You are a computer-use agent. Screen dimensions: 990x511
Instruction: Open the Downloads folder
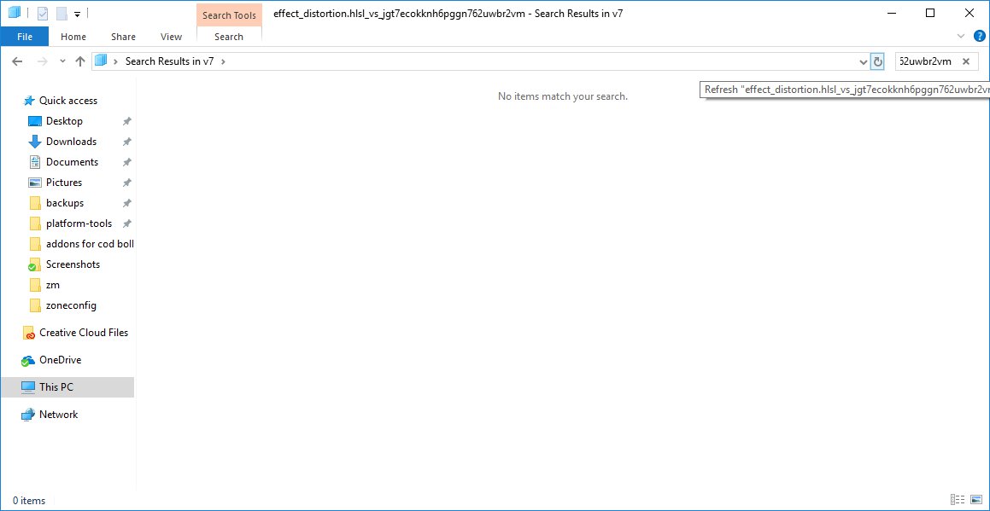(72, 142)
